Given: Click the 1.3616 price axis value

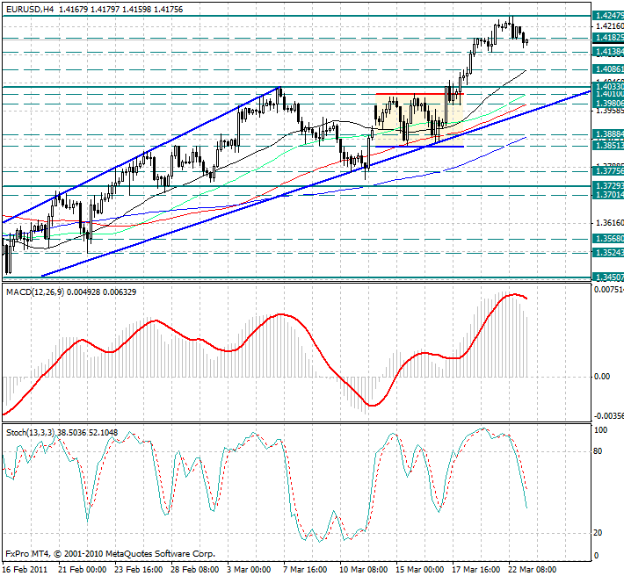Looking at the screenshot, I should click(x=610, y=223).
